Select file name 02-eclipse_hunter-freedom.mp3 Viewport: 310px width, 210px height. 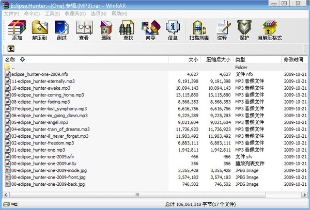42,143
